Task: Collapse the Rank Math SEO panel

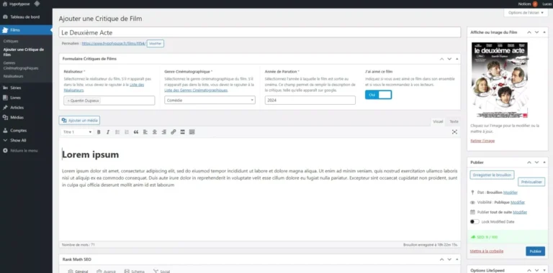Action: (x=457, y=259)
